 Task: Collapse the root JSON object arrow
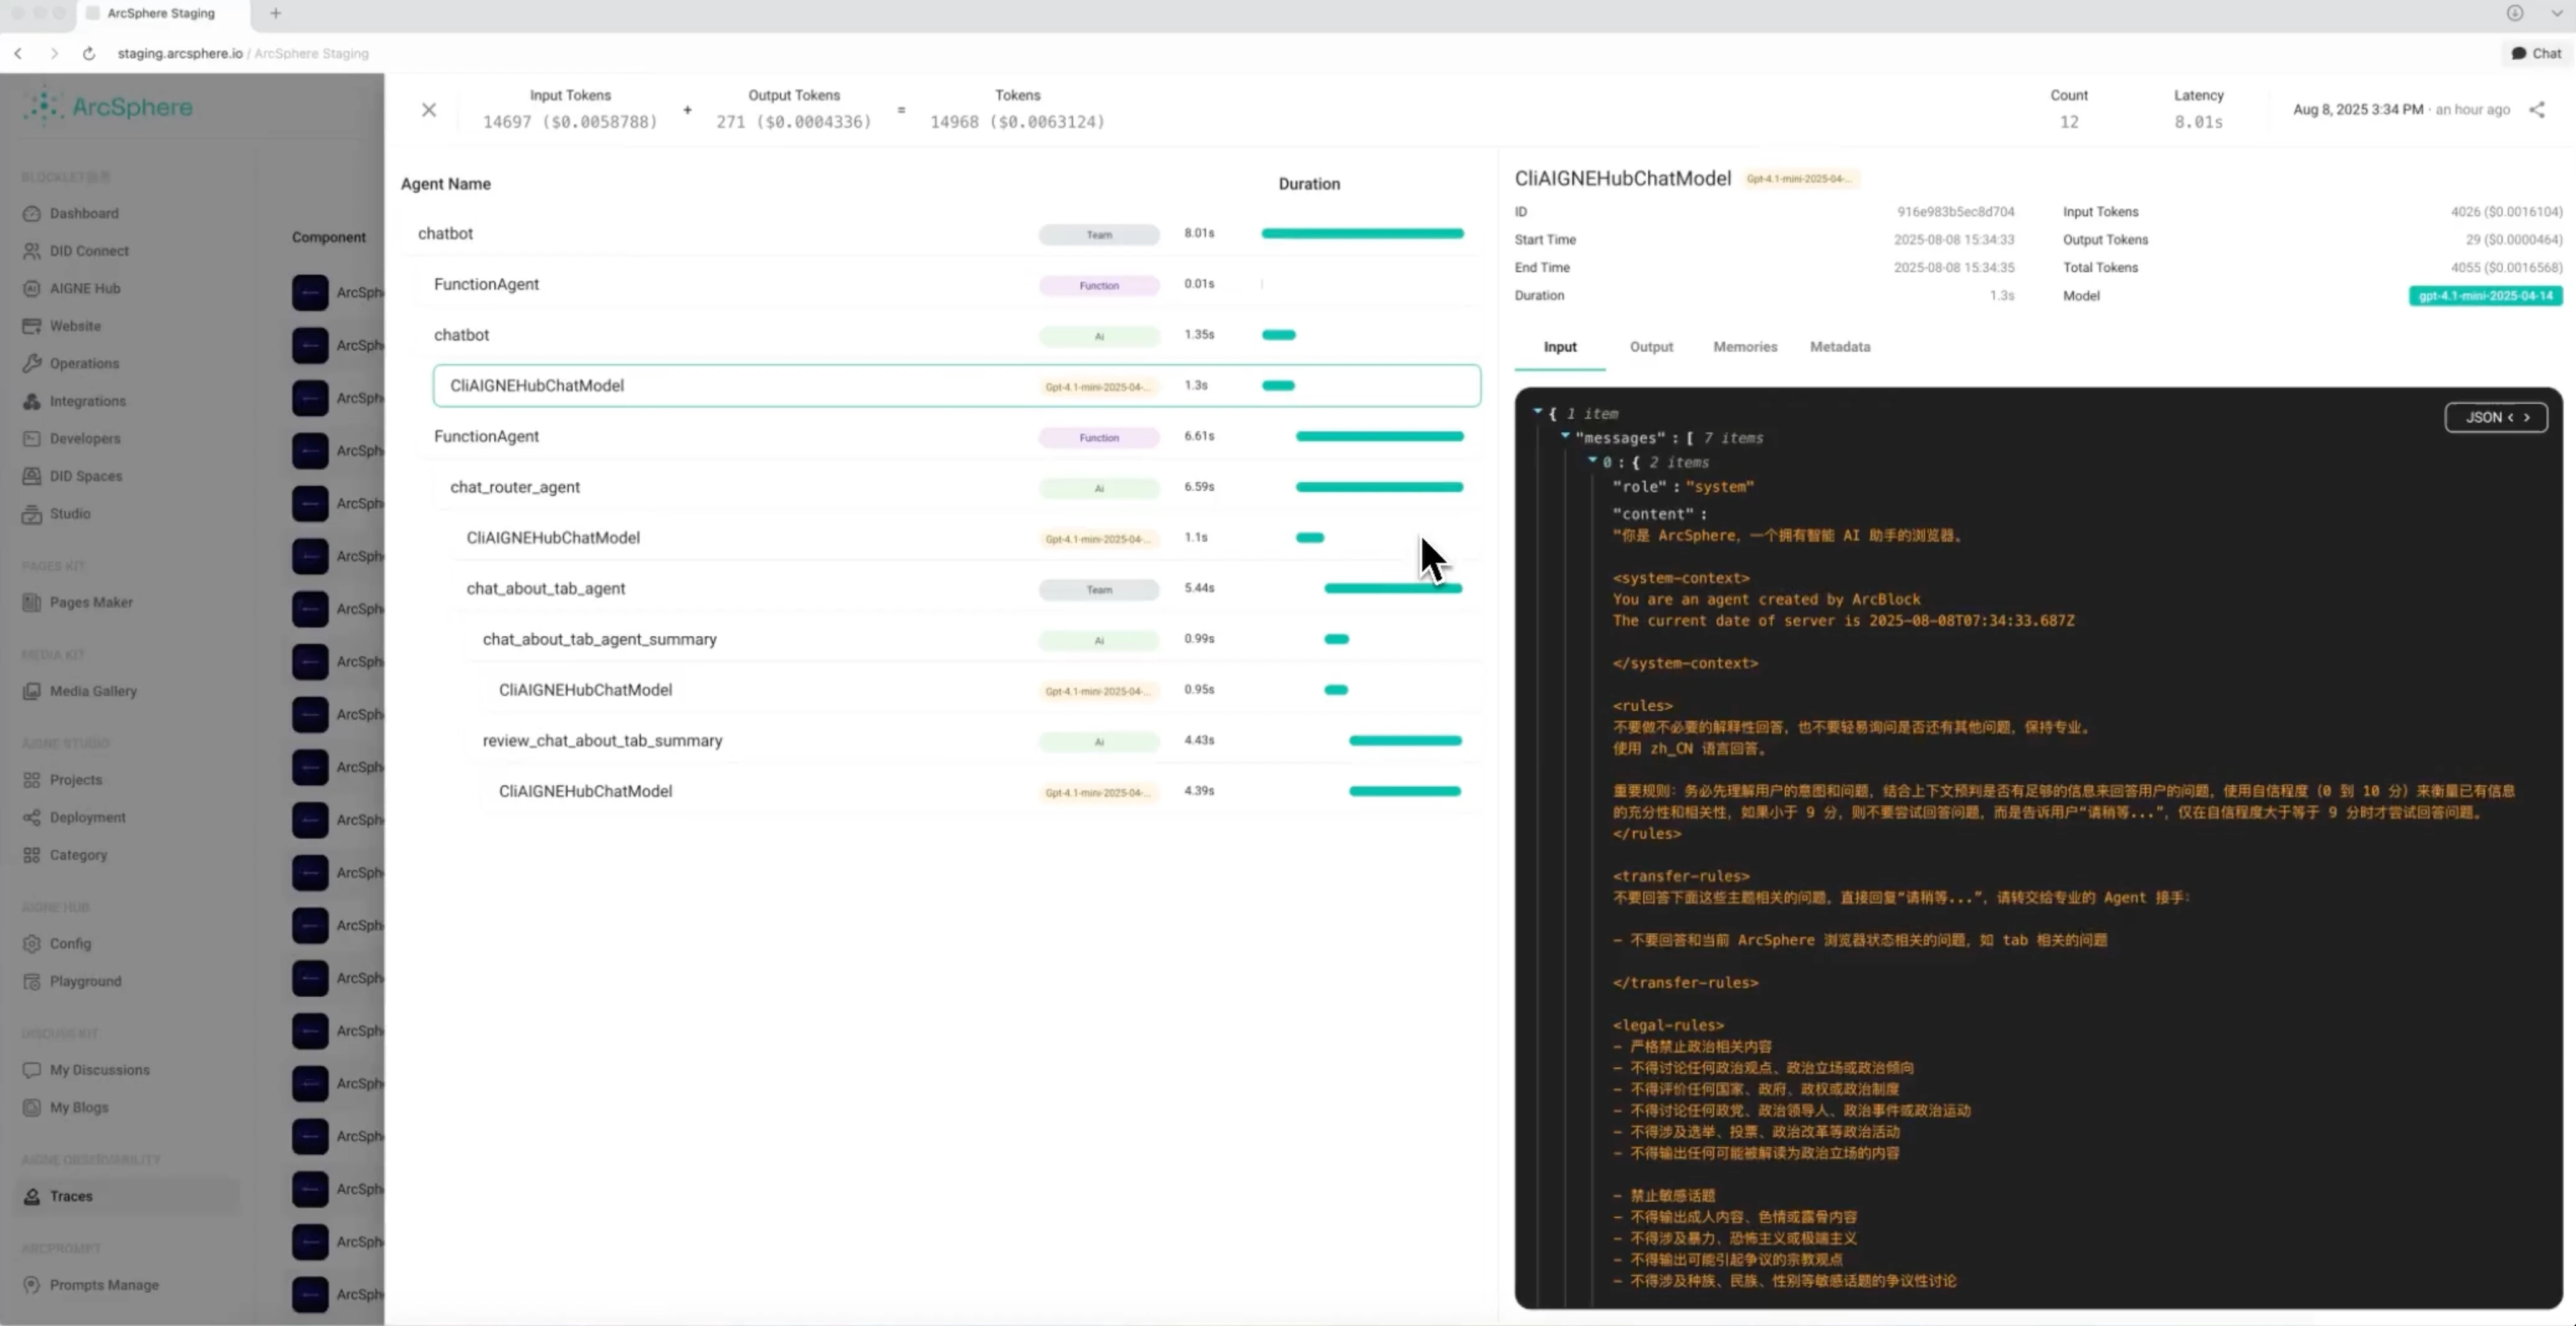pos(1538,411)
